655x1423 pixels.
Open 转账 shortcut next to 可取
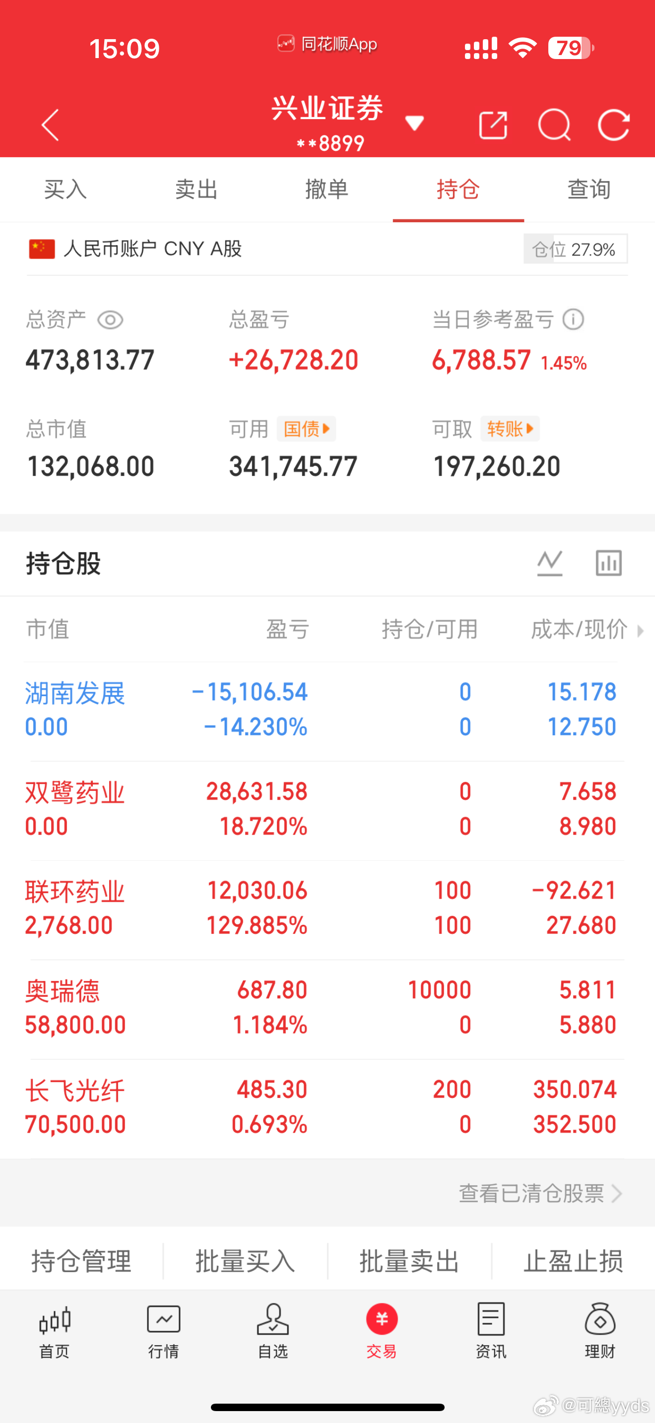(510, 429)
